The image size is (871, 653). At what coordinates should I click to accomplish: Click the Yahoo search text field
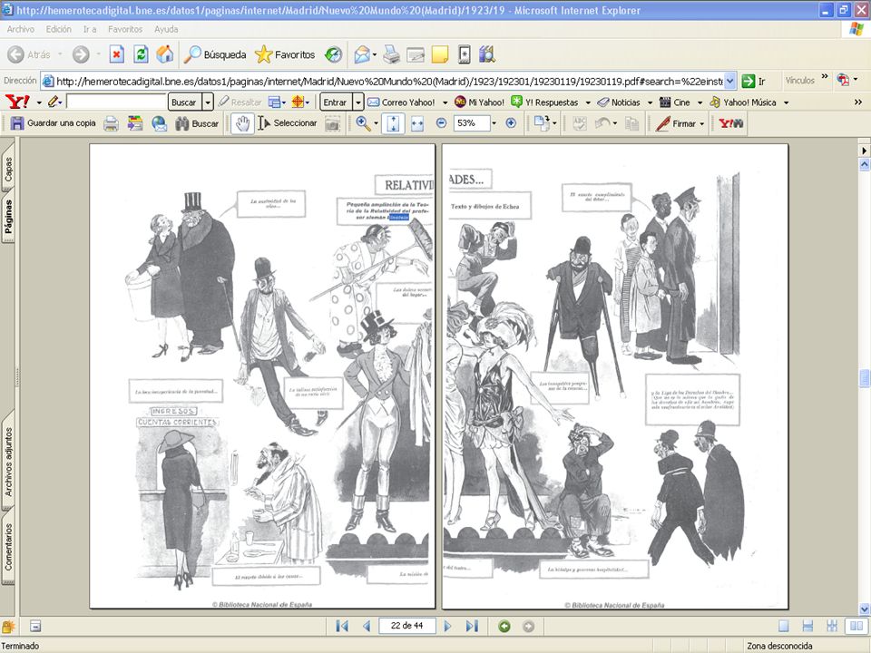point(117,102)
